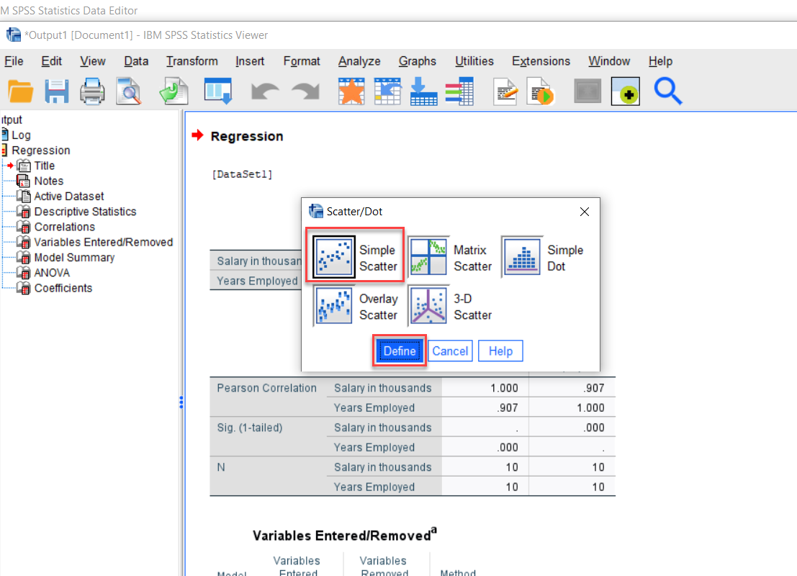797x576 pixels.
Task: Open the Insert menu
Action: click(250, 61)
